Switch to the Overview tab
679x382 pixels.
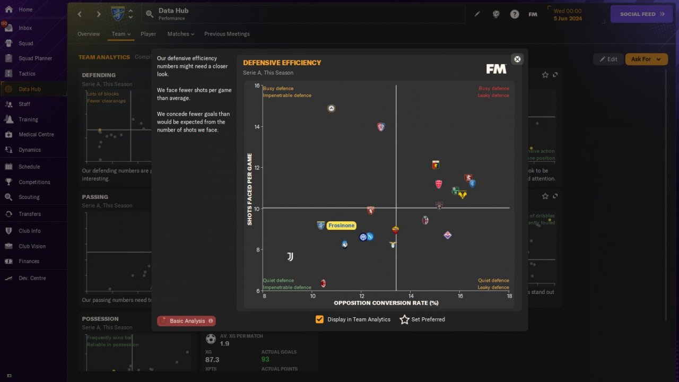tap(89, 34)
